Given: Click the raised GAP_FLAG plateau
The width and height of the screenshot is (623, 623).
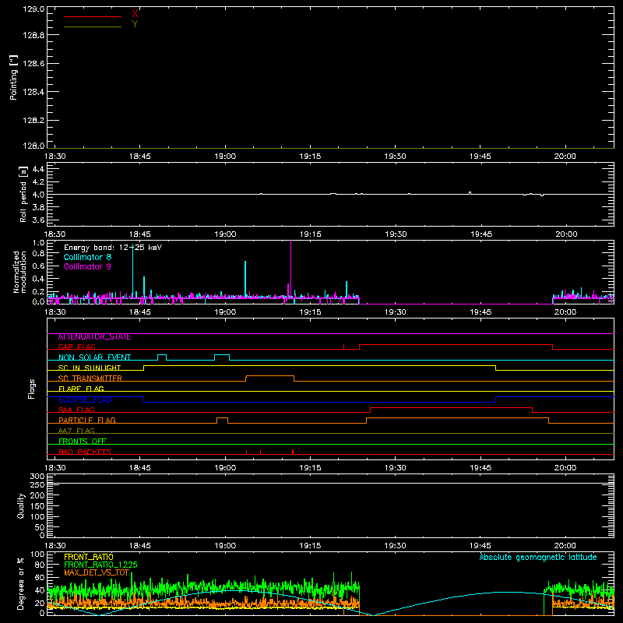Looking at the screenshot, I should tap(456, 345).
